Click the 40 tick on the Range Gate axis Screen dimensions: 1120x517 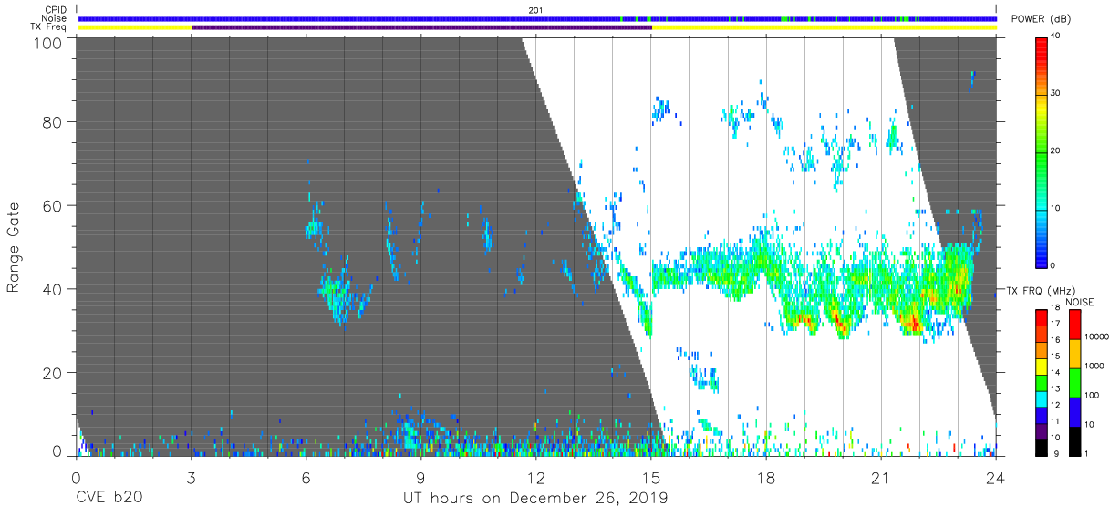click(52, 289)
